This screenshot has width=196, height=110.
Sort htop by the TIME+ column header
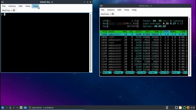184,32
